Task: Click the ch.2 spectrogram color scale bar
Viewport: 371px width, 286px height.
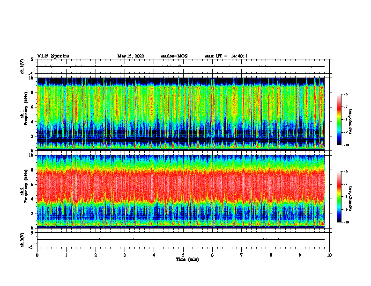Action: click(339, 197)
